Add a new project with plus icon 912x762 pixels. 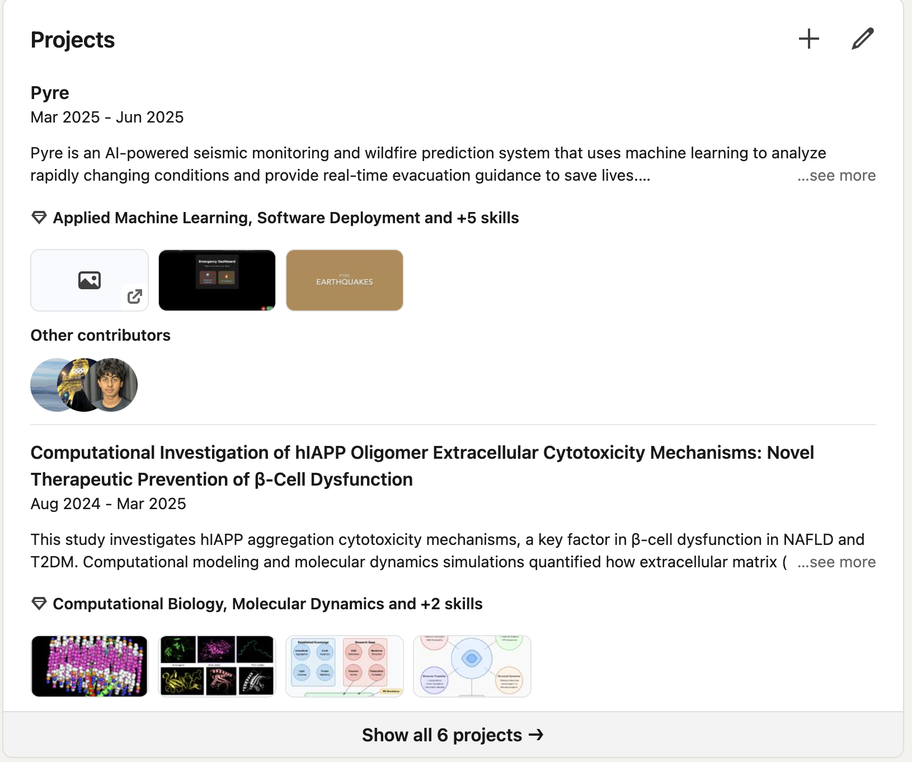[808, 39]
